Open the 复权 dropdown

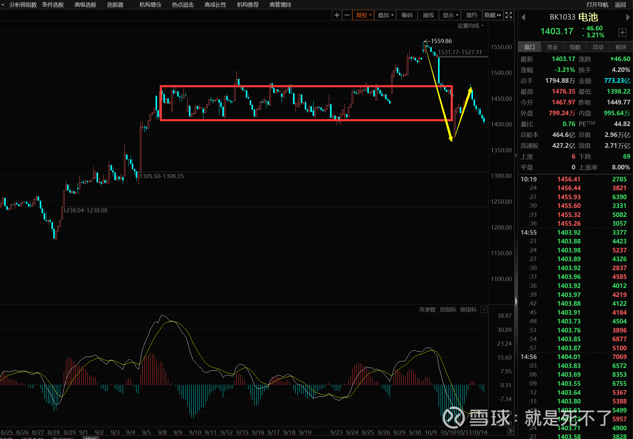click(x=363, y=15)
